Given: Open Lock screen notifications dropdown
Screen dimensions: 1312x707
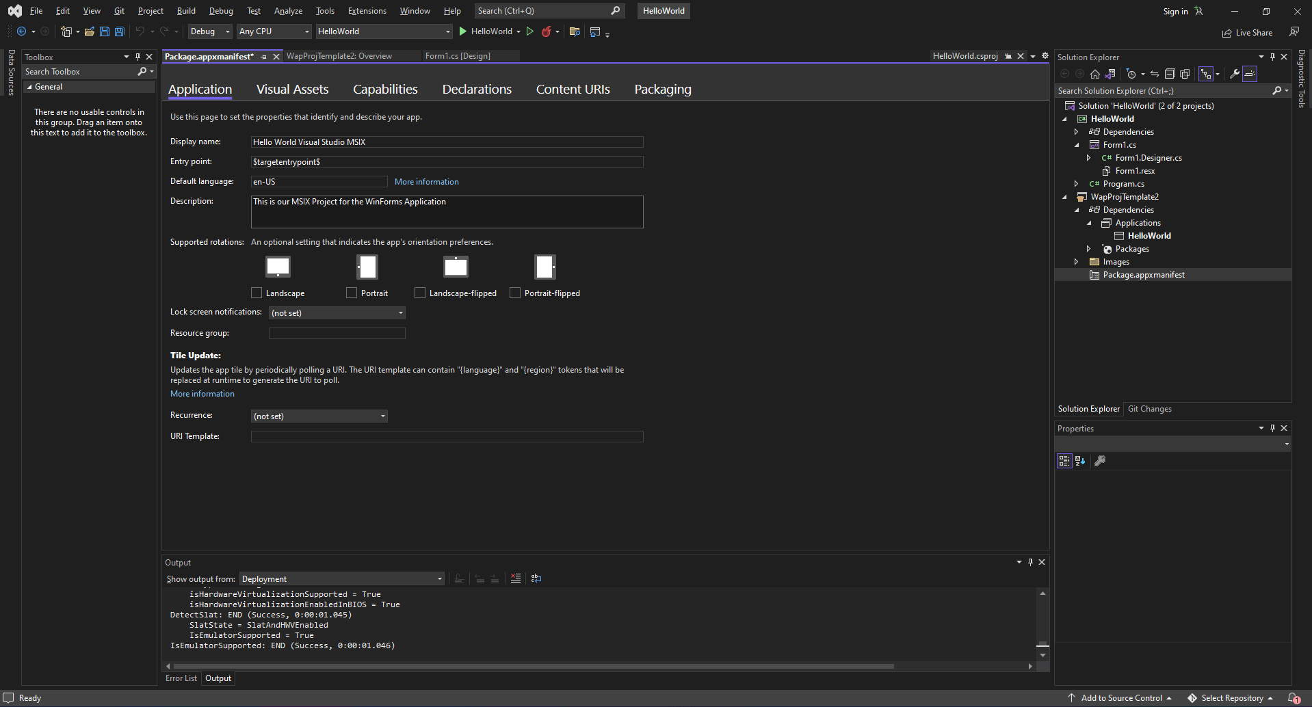Looking at the screenshot, I should (337, 313).
